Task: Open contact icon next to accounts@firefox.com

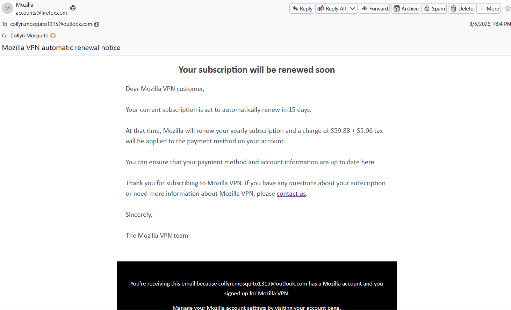Action: [x=73, y=8]
